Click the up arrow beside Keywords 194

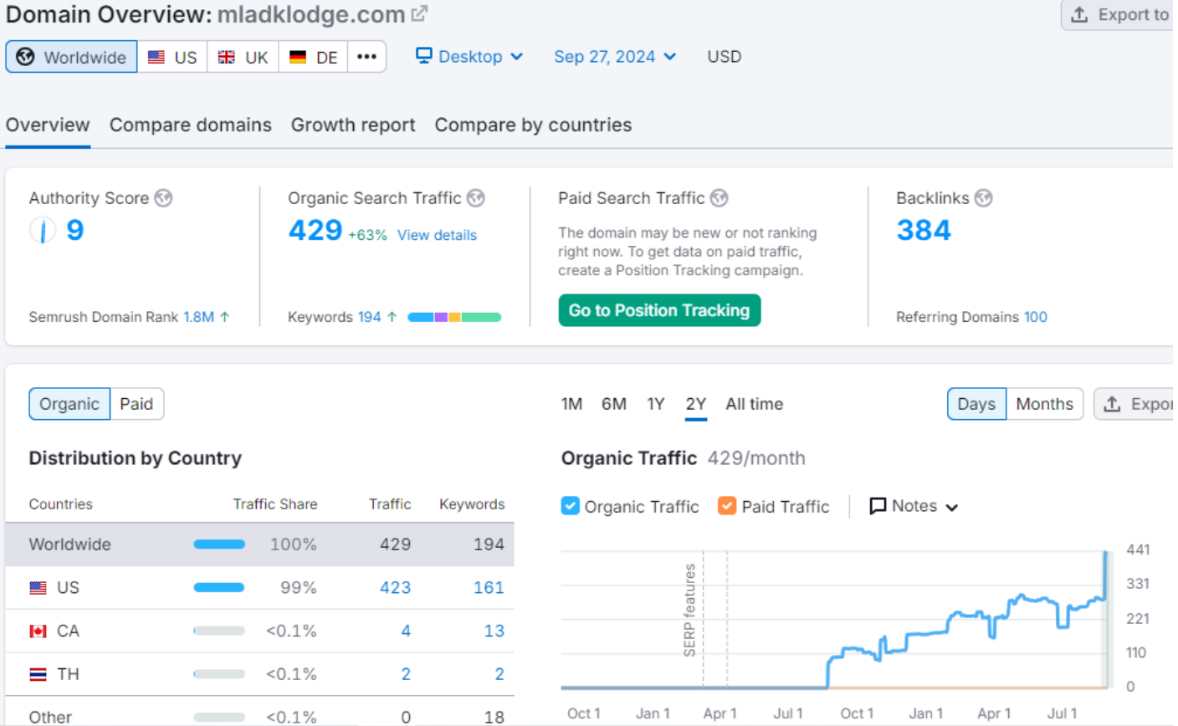392,317
